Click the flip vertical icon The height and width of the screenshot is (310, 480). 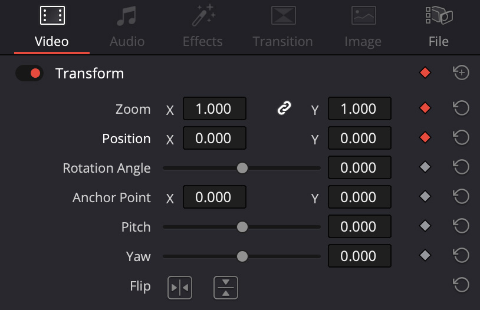click(226, 287)
